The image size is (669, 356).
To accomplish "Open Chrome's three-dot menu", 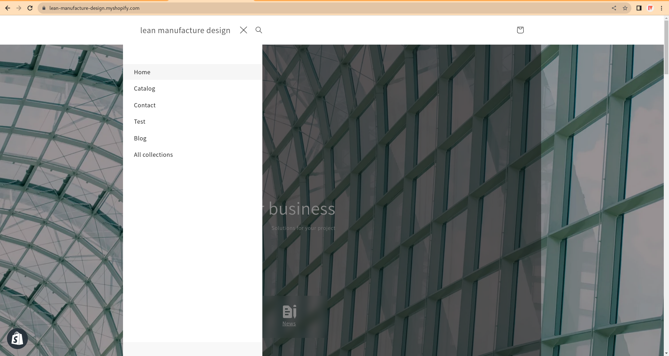I will pos(661,8).
